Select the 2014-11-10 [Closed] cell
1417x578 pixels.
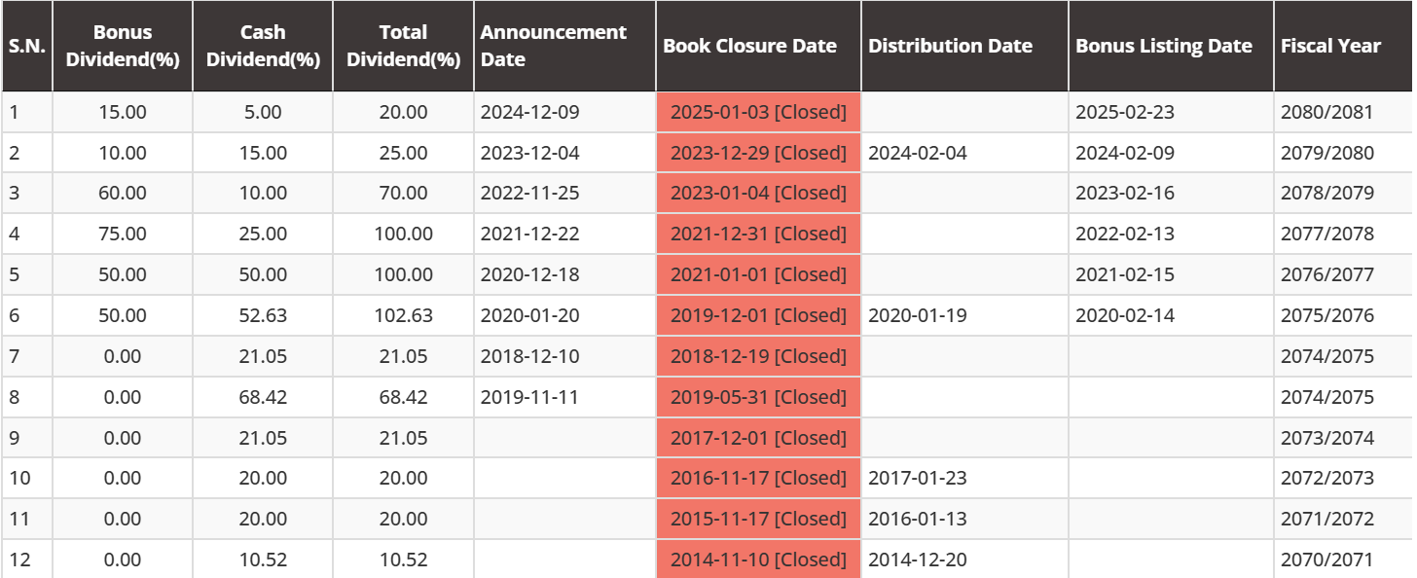click(x=758, y=560)
